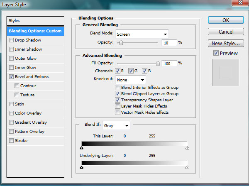Toggle the B channel checkbox
The height and width of the screenshot is (186, 249).
pyautogui.click(x=144, y=71)
